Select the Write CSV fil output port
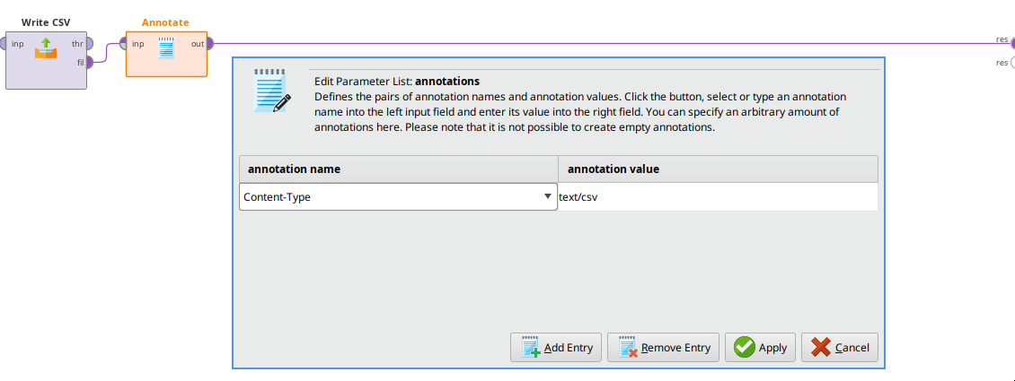The image size is (1015, 381). (x=89, y=62)
